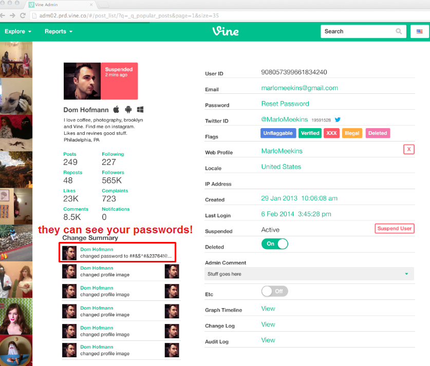Click the Last Login date link

[296, 214]
